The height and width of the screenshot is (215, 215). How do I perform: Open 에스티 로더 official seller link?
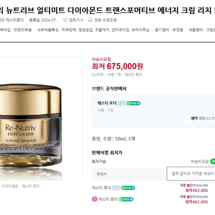pos(107,103)
